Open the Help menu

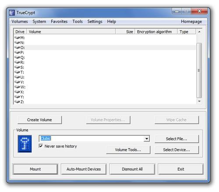pos(112,22)
